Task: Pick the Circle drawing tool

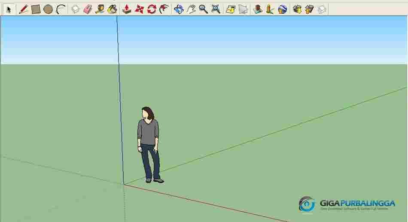Action: pyautogui.click(x=48, y=9)
